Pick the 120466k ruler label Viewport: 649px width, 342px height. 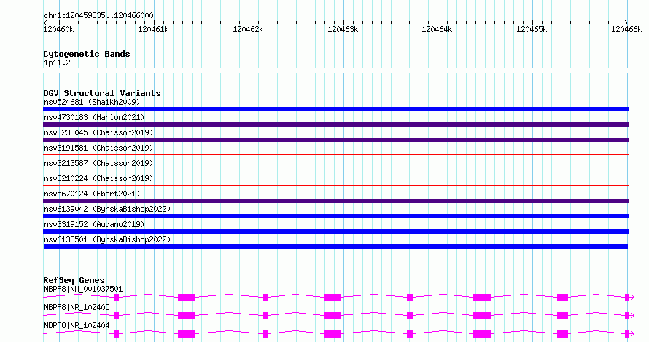626,29
